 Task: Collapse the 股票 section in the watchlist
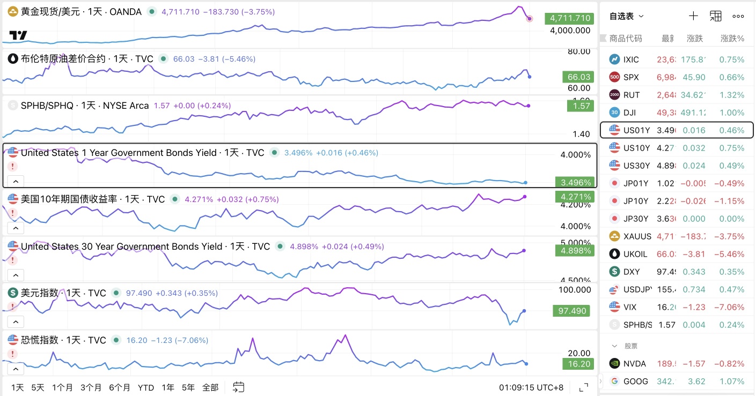[615, 346]
